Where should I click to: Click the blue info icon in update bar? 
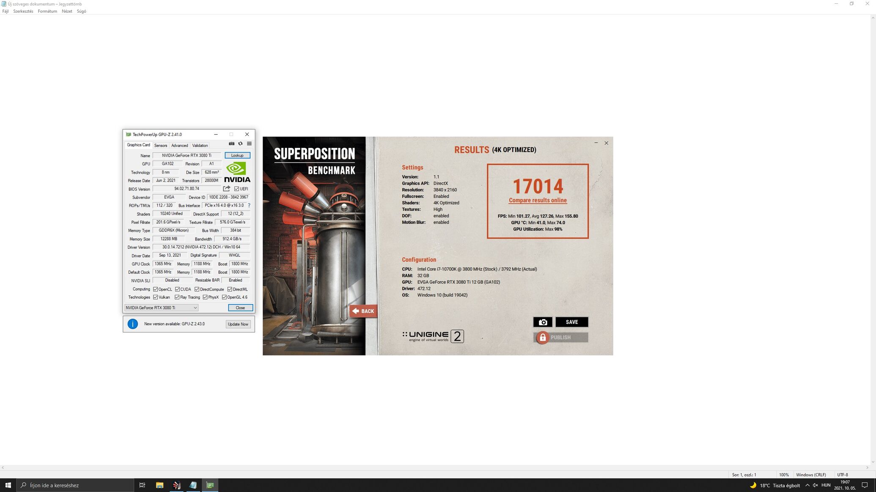click(x=133, y=324)
